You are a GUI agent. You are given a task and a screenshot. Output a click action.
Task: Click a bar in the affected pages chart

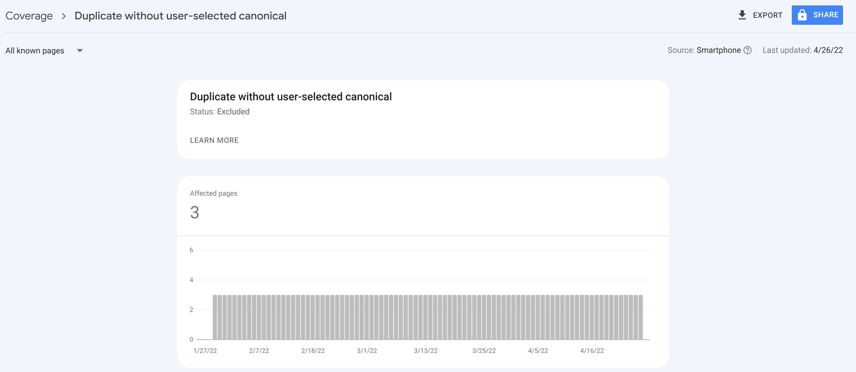click(x=428, y=316)
